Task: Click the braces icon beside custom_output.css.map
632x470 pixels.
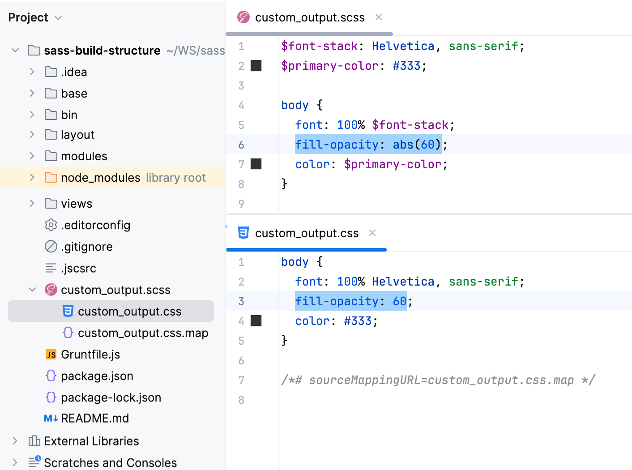Action: point(68,333)
